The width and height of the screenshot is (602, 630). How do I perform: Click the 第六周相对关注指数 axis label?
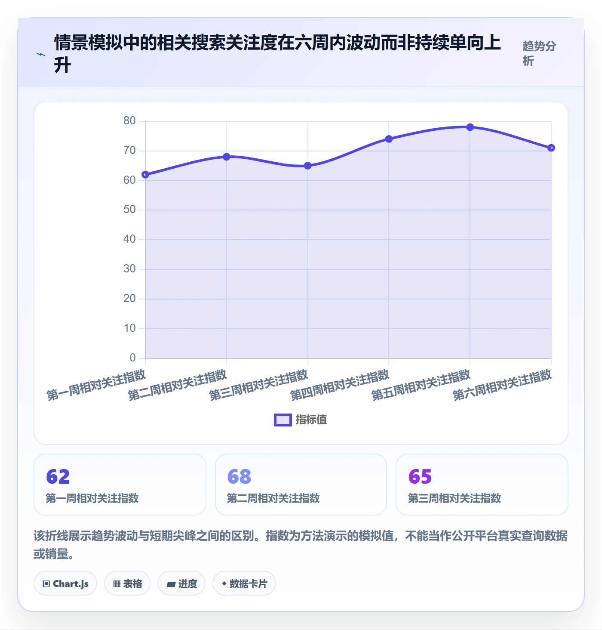coord(502,386)
